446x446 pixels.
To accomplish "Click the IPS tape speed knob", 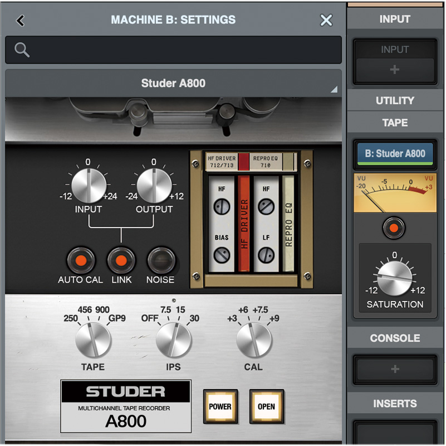I will click(x=174, y=340).
